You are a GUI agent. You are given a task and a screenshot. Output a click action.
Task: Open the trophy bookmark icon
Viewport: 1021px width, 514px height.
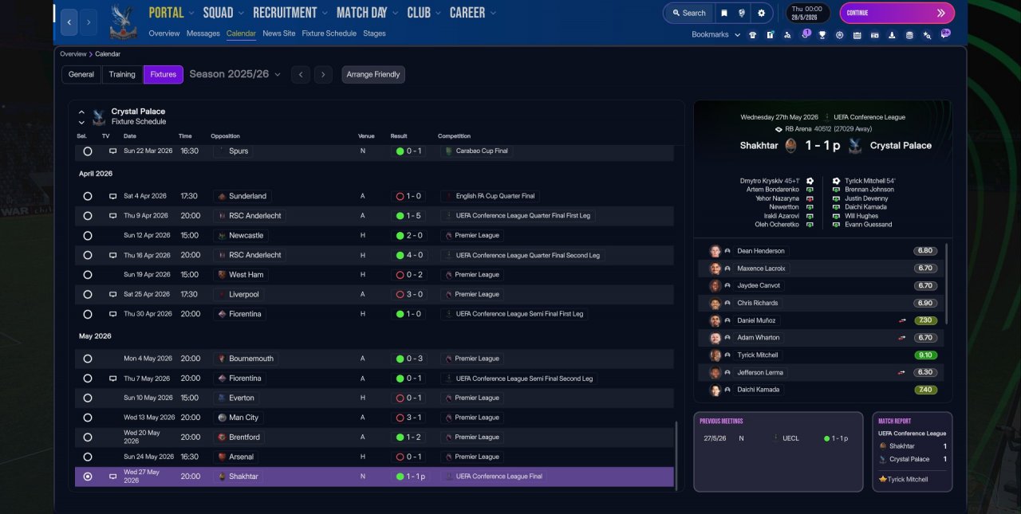pyautogui.click(x=822, y=35)
